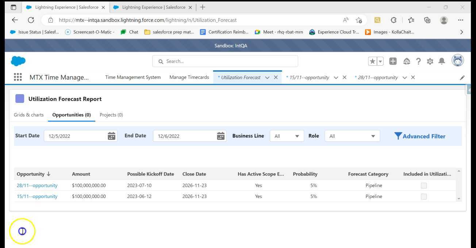Open the Favorites list dropdown arrow

click(380, 61)
